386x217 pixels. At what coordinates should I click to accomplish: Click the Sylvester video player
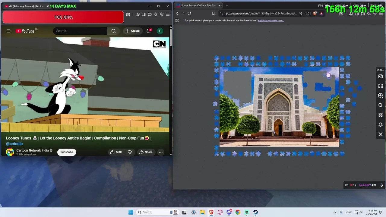pos(85,85)
